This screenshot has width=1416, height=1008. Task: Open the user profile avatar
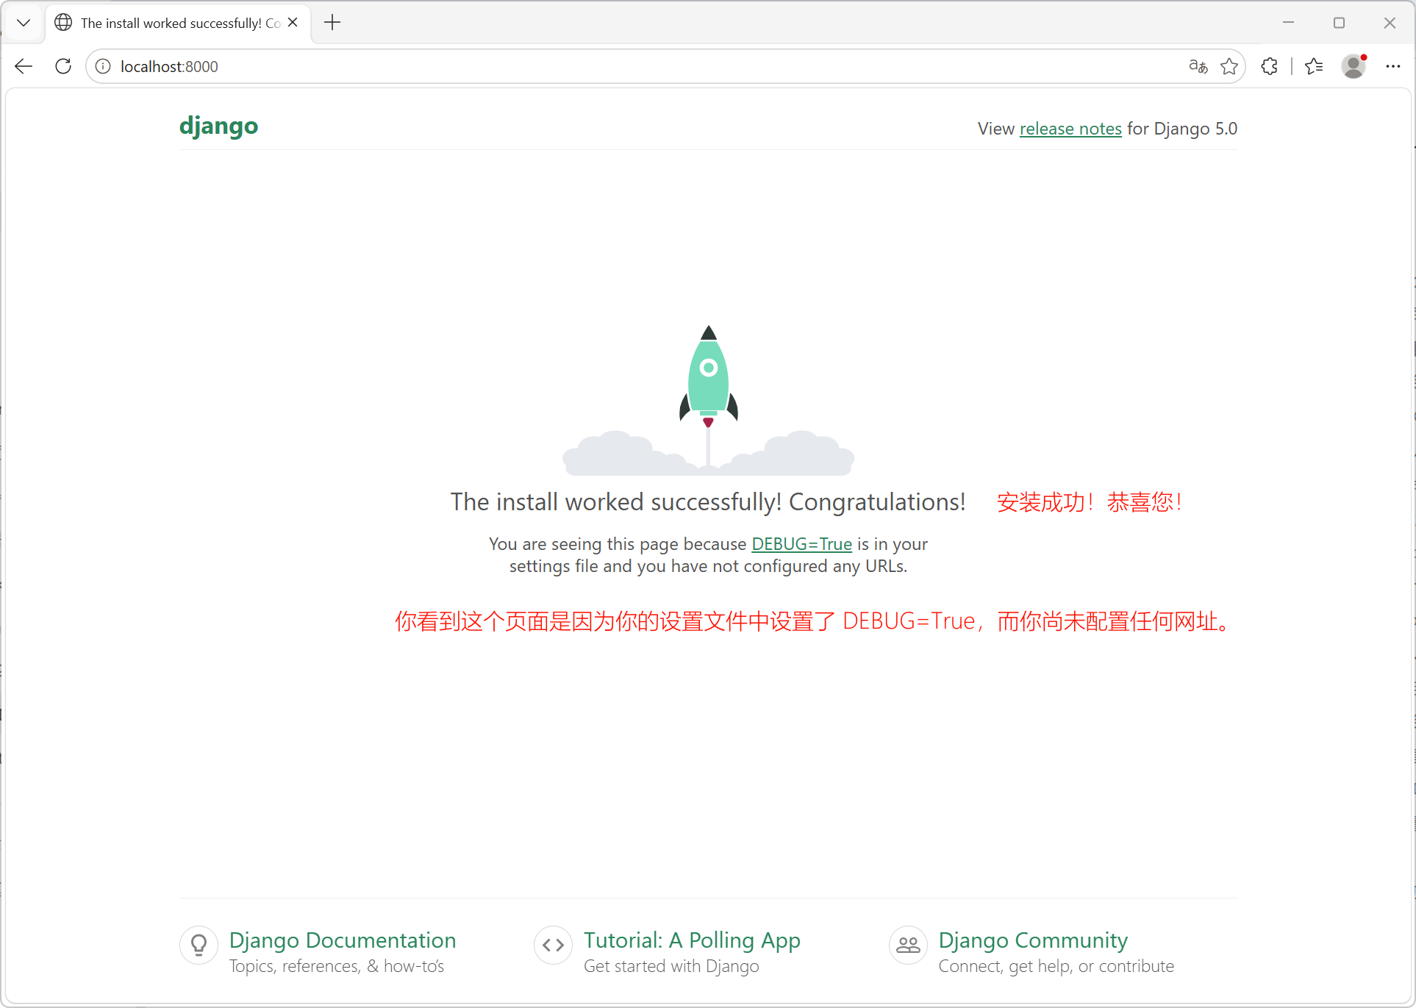pos(1354,66)
